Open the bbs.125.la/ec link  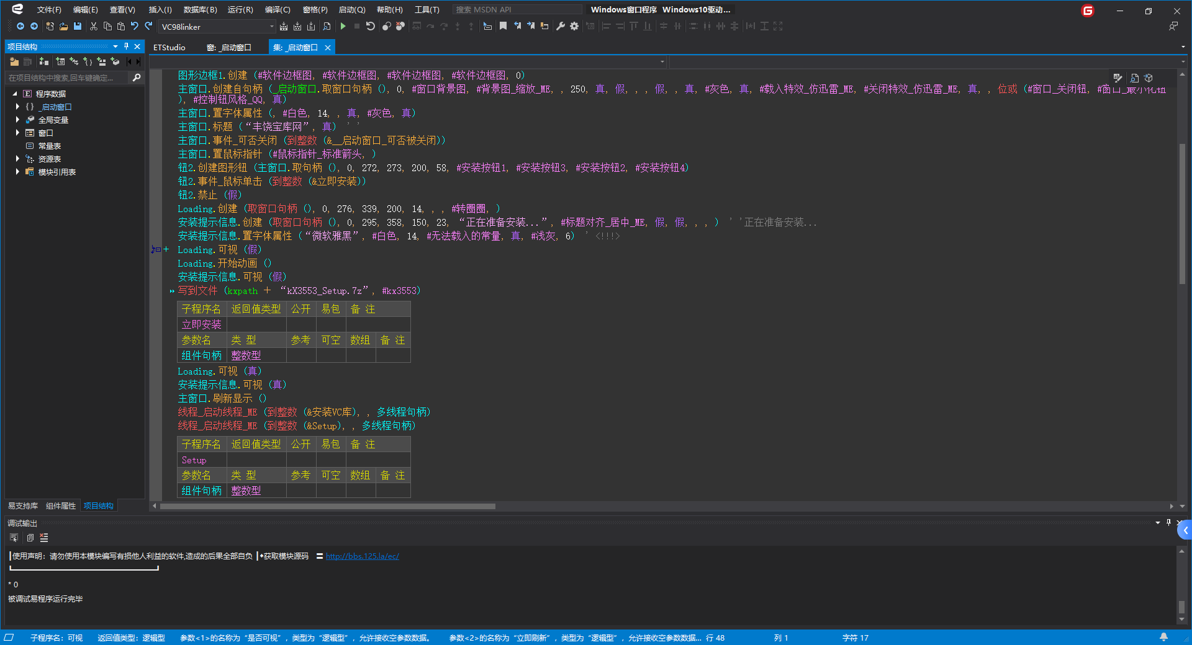click(363, 556)
